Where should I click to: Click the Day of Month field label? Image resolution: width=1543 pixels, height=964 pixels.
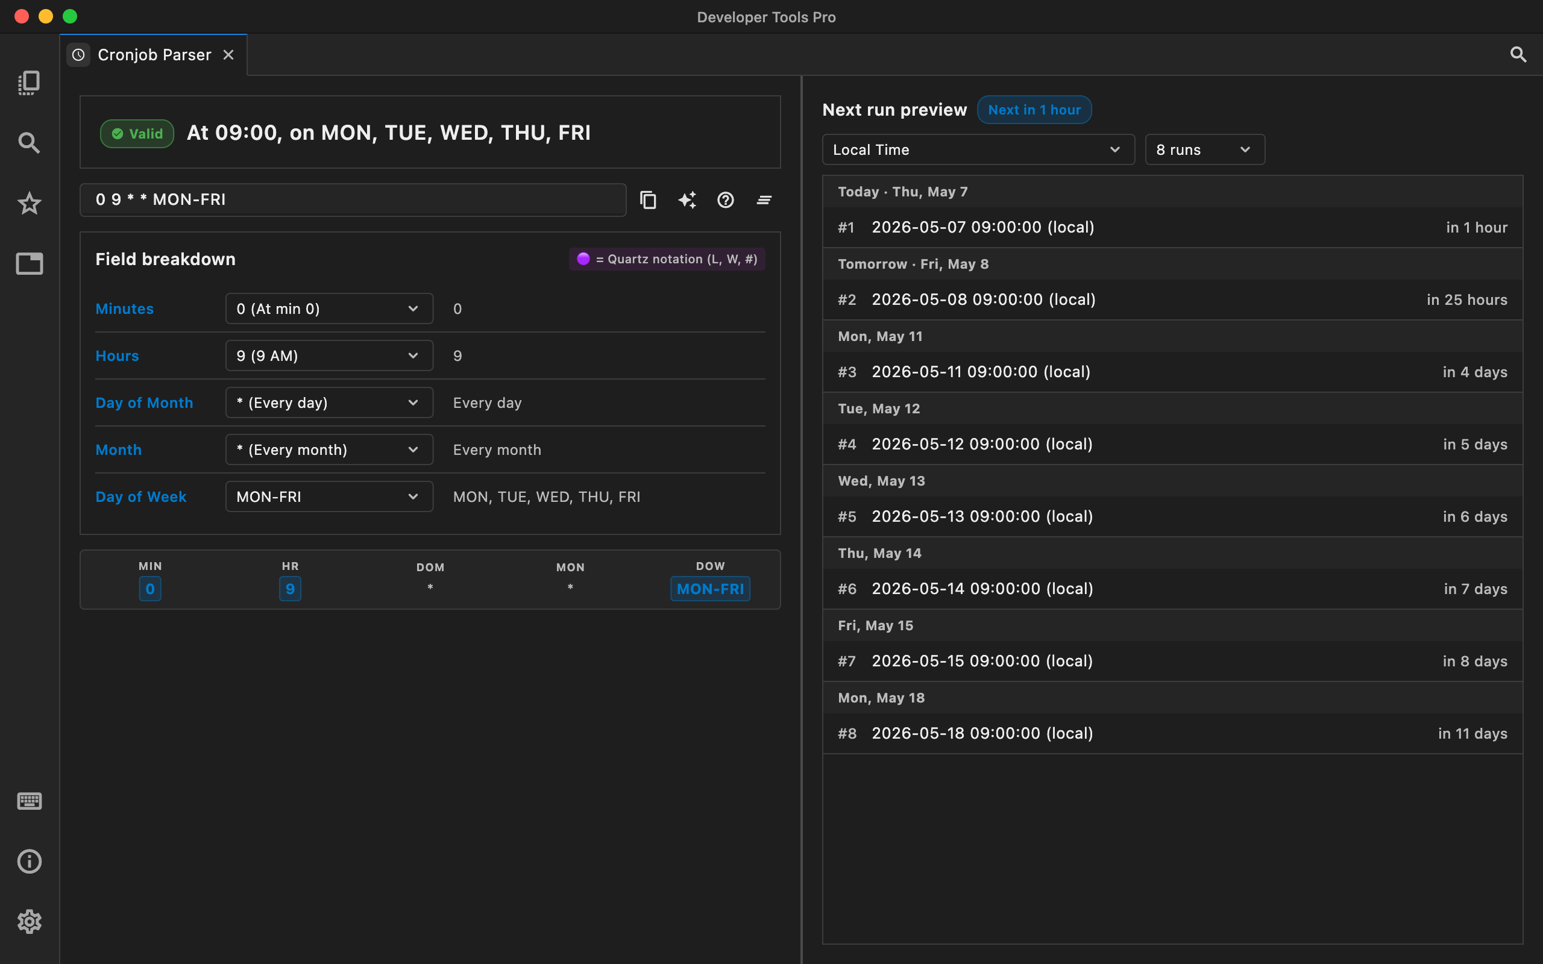pos(144,403)
